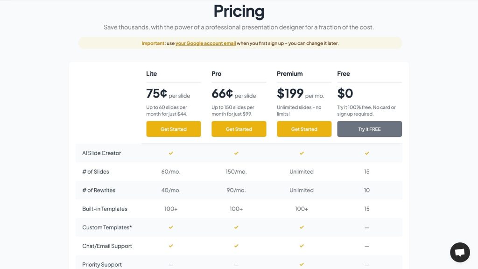478x269 pixels.
Task: Click Pro plan AI Slide Creator checkmark
Action: click(236, 153)
